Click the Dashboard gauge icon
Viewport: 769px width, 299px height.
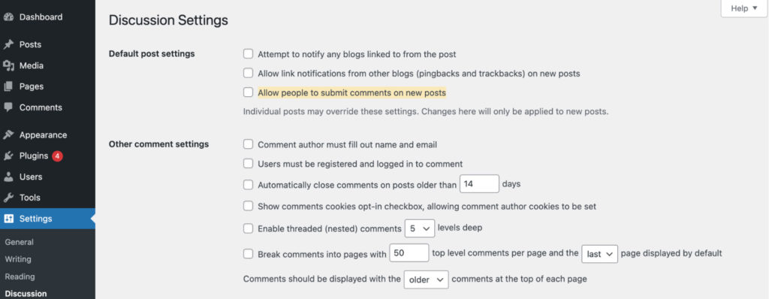tap(8, 17)
